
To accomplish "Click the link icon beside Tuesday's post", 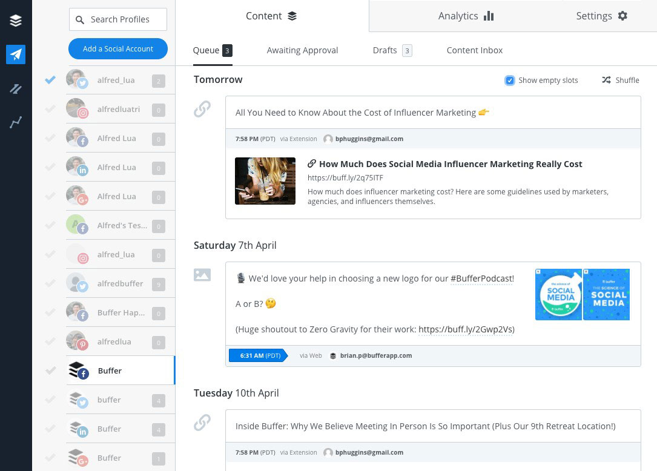I will click(202, 423).
